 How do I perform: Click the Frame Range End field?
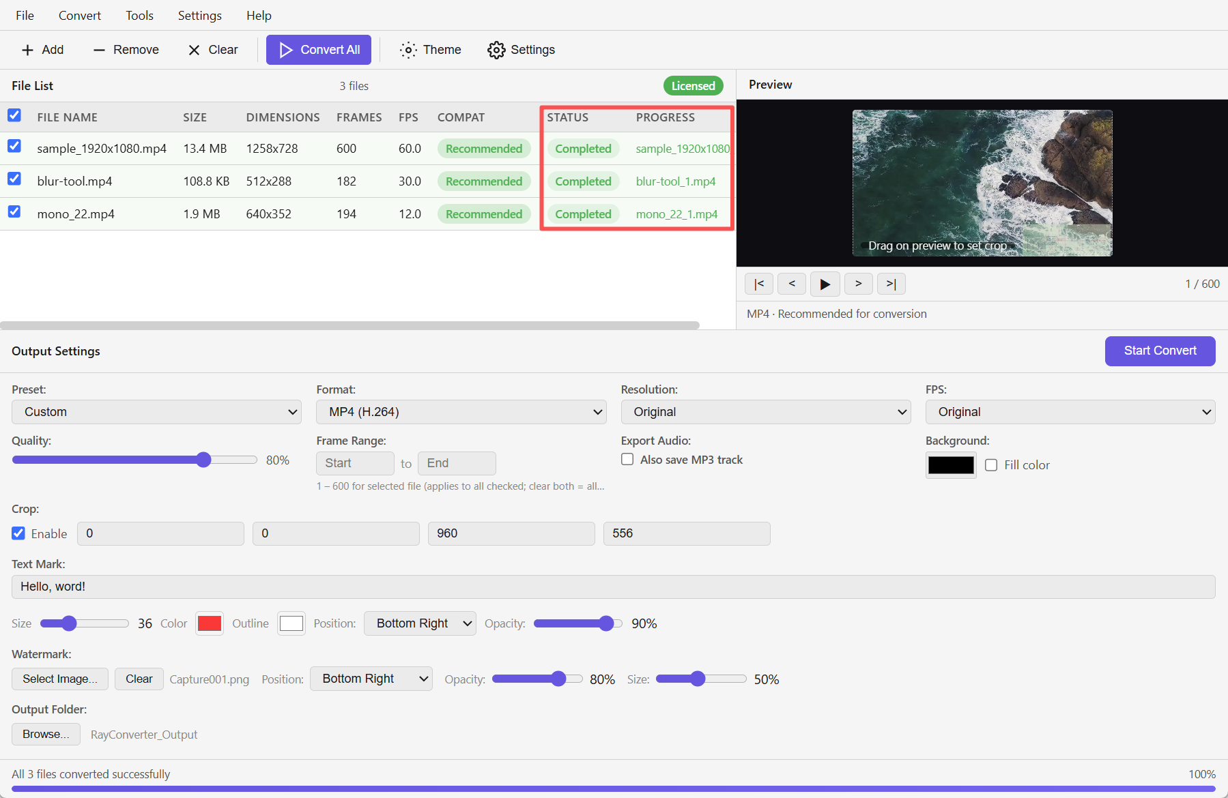457,463
